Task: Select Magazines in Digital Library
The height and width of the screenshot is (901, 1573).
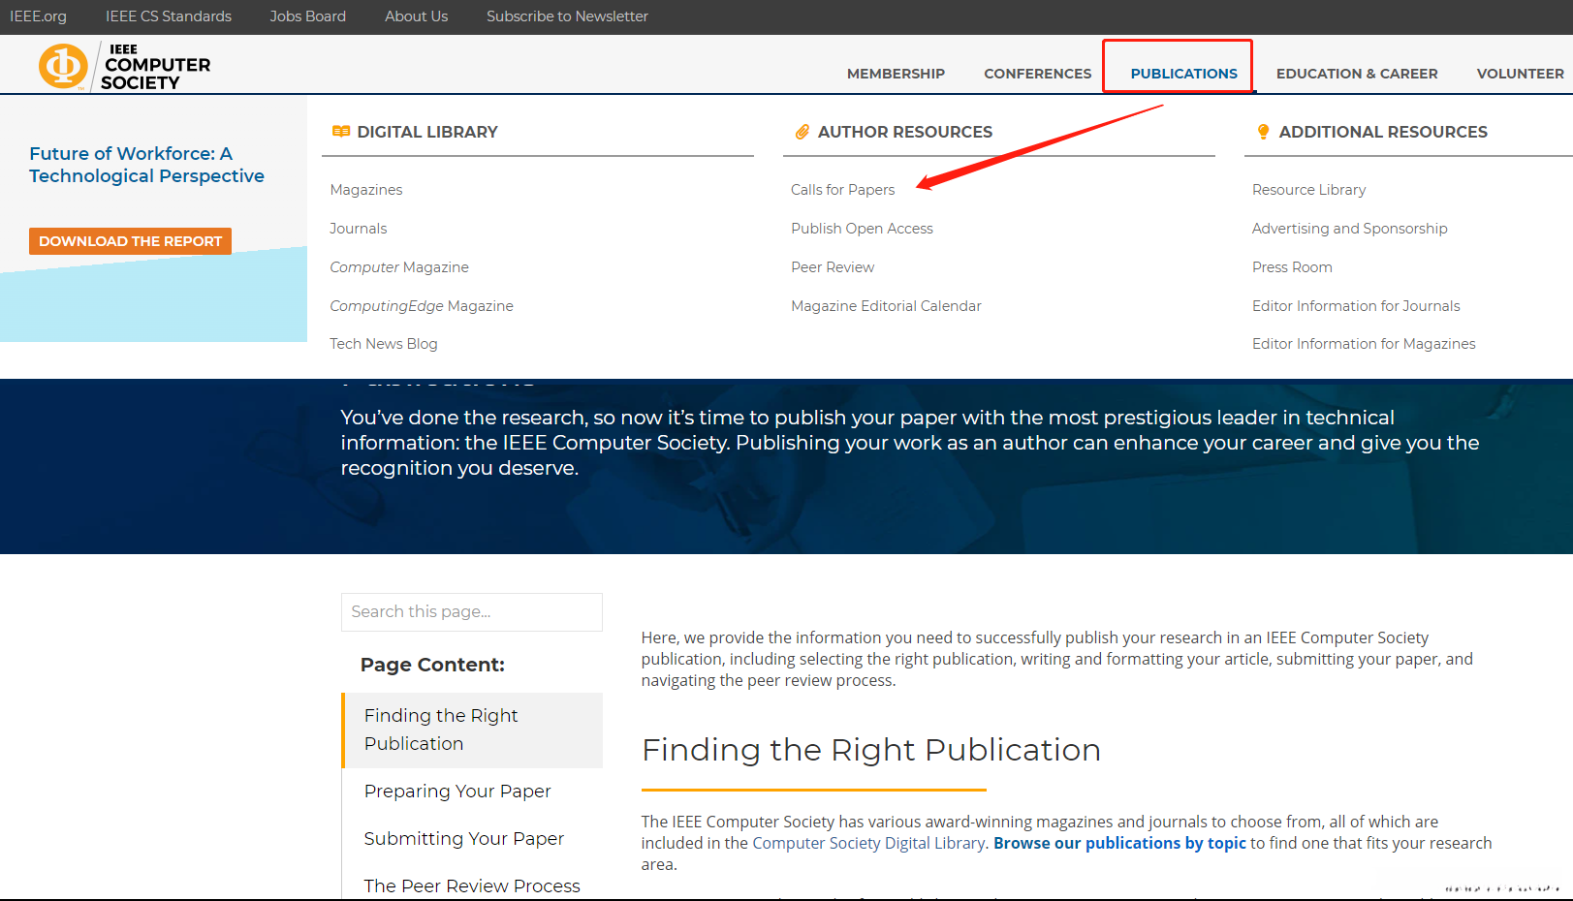Action: 366,190
